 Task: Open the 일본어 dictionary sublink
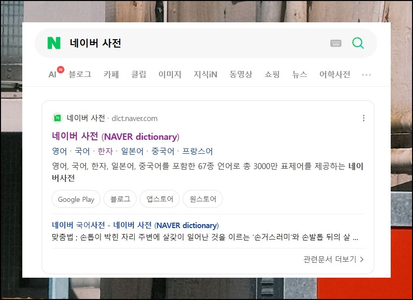click(132, 151)
